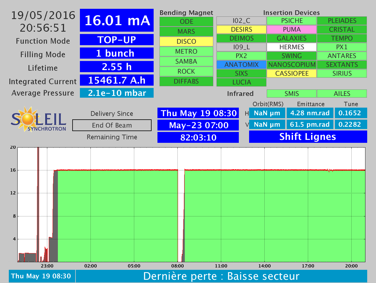376x283 pixels.
Task: Click the 14:00 time axis label
Action: (264, 266)
